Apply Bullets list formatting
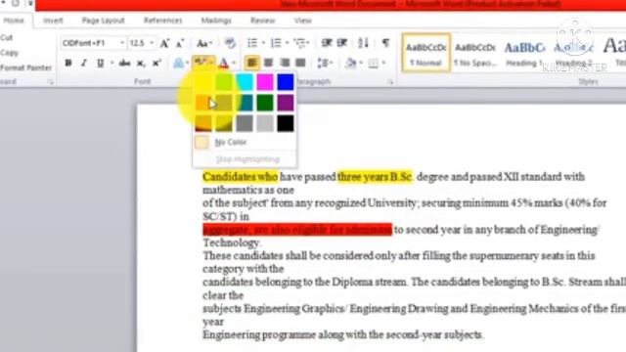This screenshot has width=626, height=352. click(x=252, y=43)
